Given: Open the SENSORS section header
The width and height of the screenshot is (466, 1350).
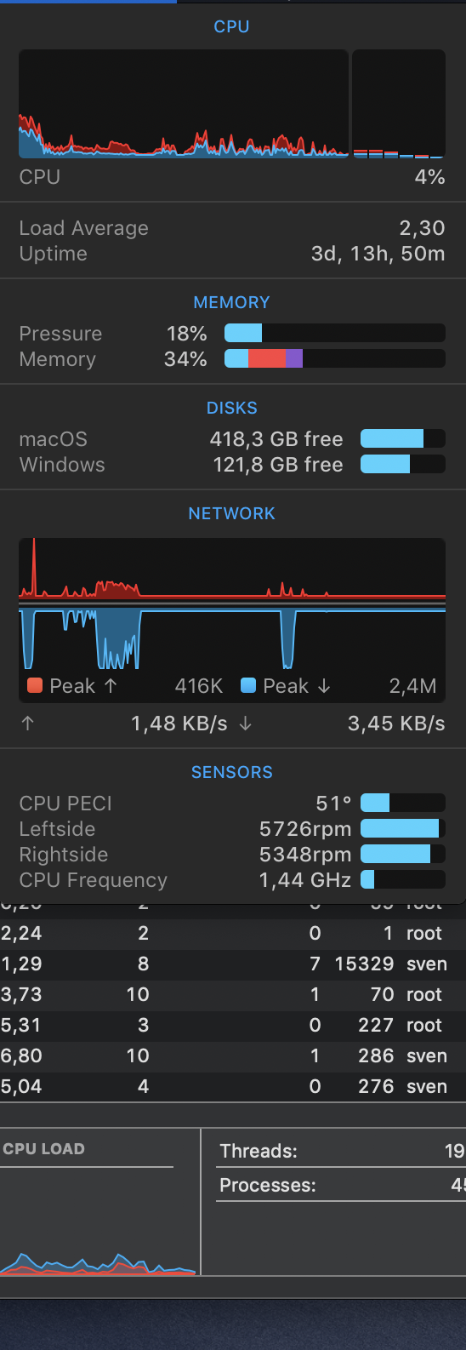Looking at the screenshot, I should coord(231,772).
